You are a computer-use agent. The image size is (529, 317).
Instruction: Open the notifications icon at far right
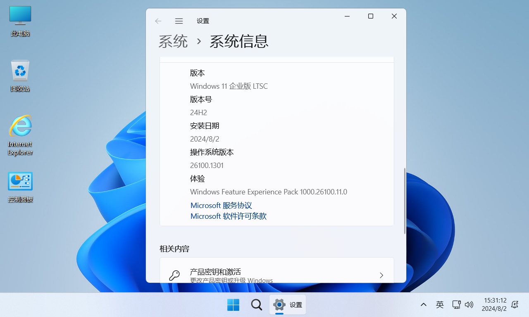(x=515, y=305)
